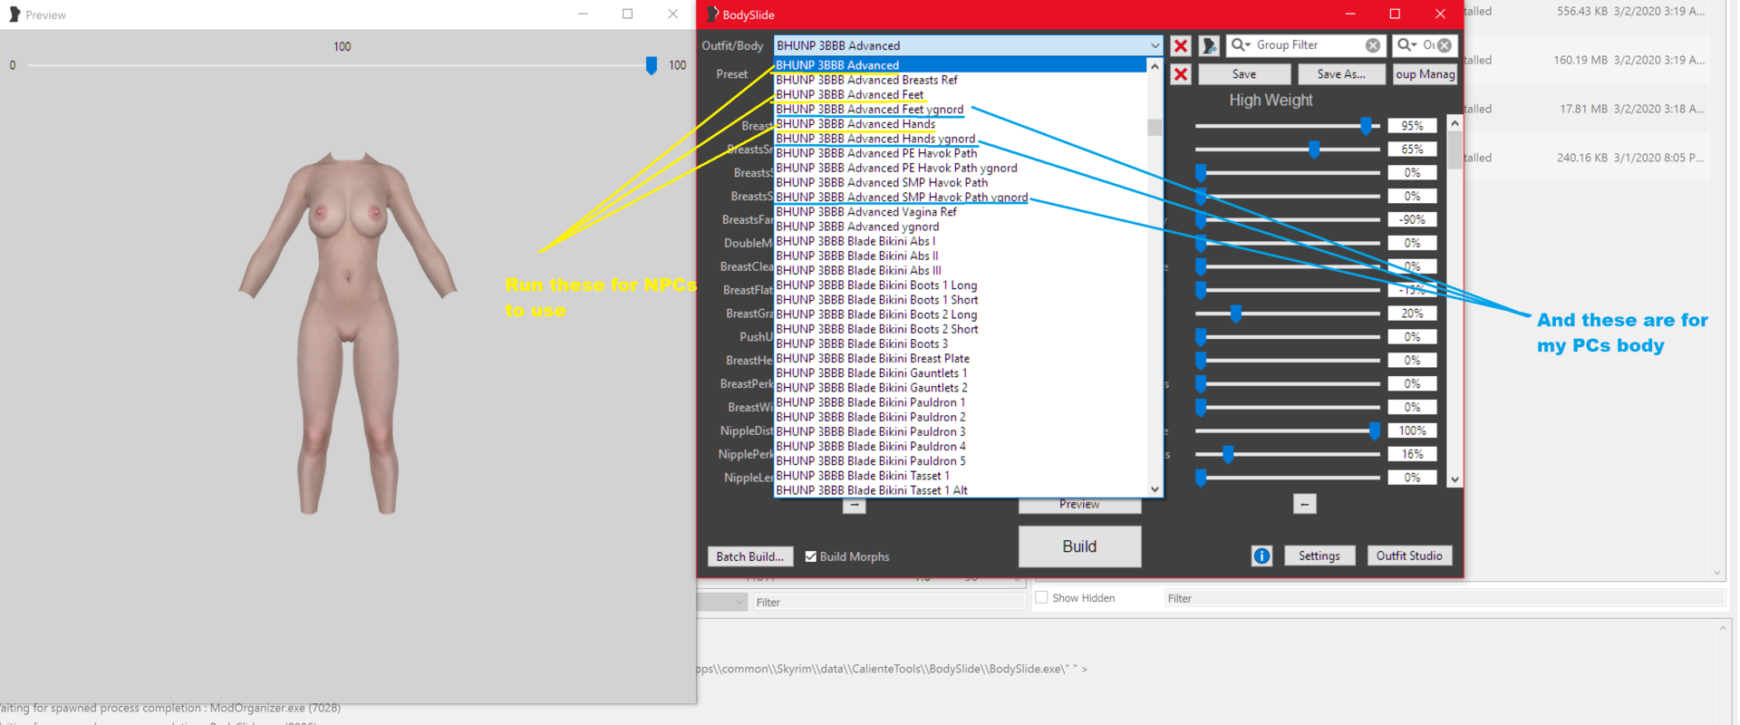This screenshot has height=725, width=1740.
Task: Click the red X delete icon beside Save
Action: [x=1180, y=74]
